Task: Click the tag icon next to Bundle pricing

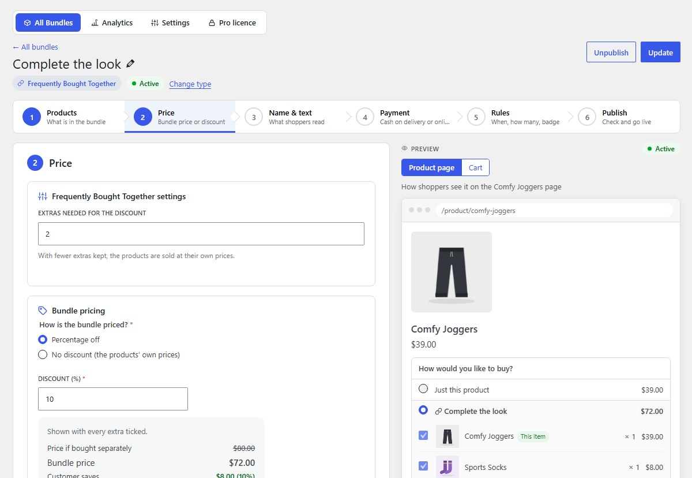Action: click(43, 311)
